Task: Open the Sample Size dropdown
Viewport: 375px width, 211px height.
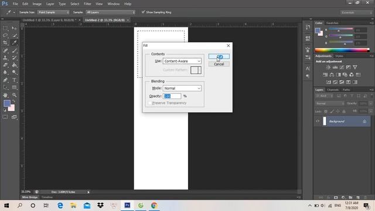Action: 53,12
